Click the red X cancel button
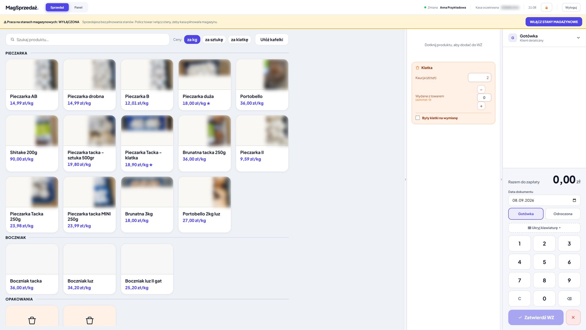 point(573,317)
